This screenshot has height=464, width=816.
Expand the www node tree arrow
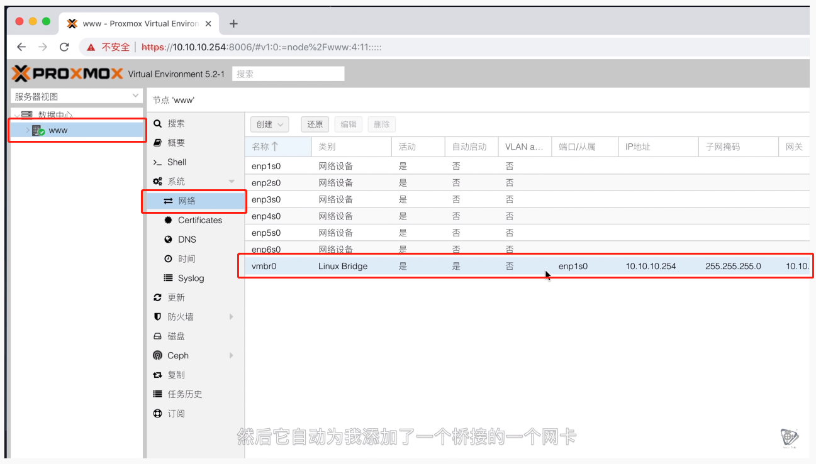click(27, 131)
